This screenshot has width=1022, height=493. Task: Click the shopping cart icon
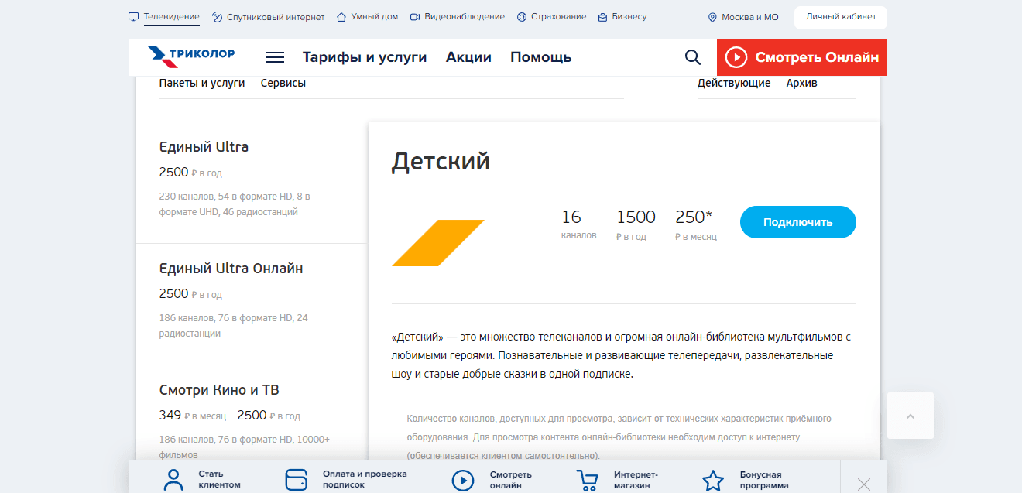588,480
